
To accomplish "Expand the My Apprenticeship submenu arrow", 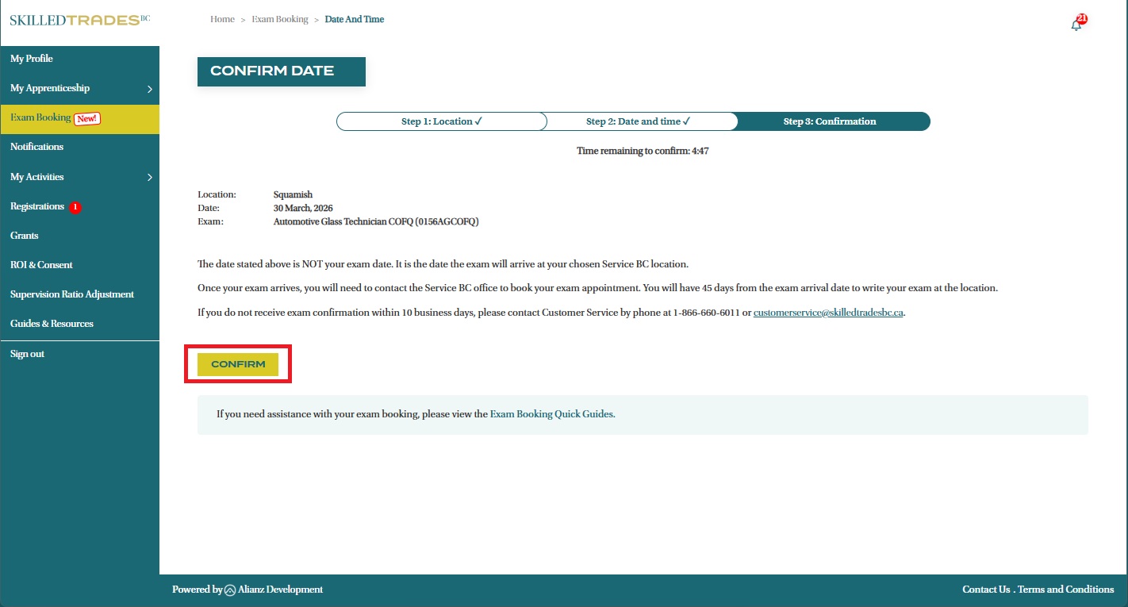I will 149,89.
